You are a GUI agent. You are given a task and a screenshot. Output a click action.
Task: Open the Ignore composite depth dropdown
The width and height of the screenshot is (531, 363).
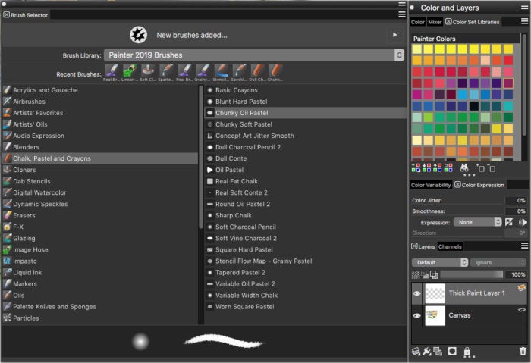click(498, 262)
